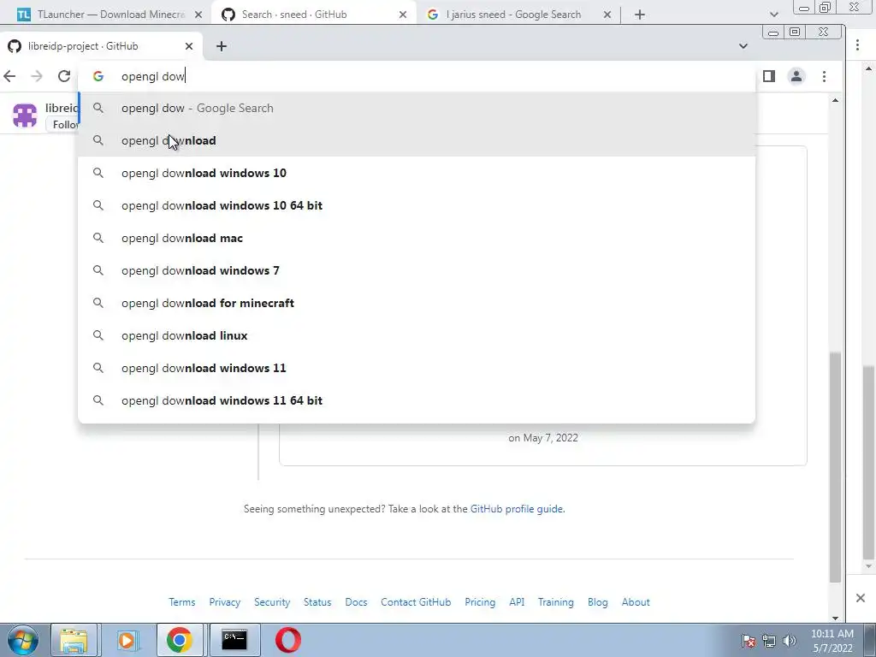Choose 'opengl download windows 10 64 bit' suggestion
This screenshot has width=876, height=657.
417,205
